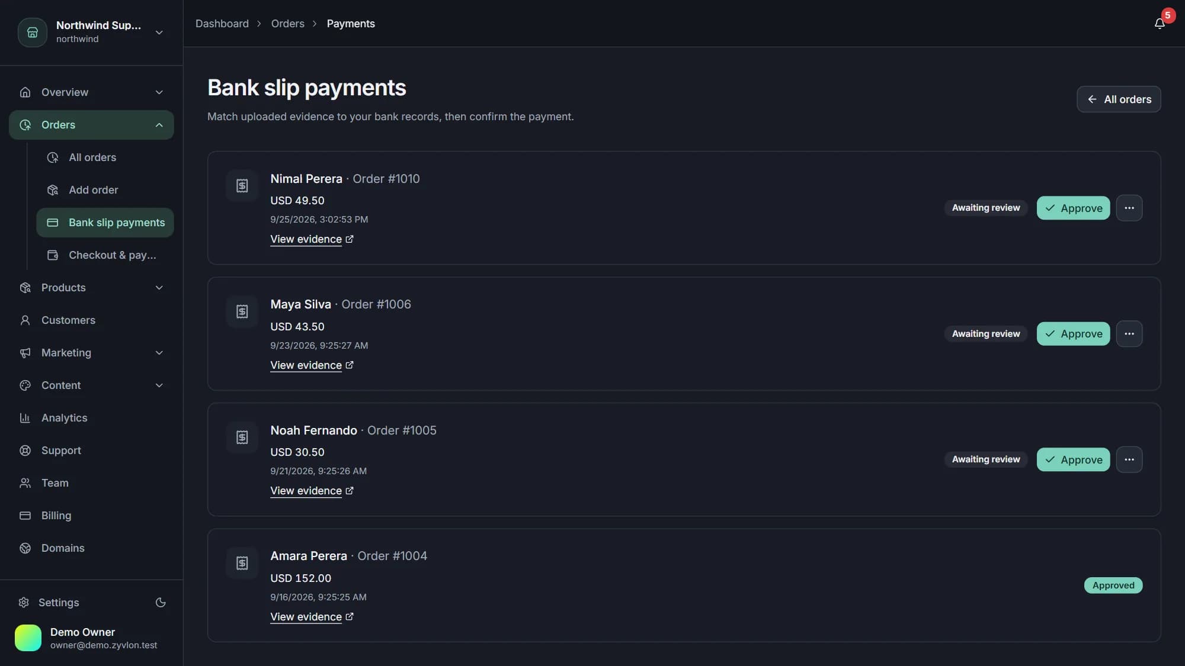Image resolution: width=1185 pixels, height=666 pixels.
Task: Click the Billing card icon
Action: click(25, 516)
